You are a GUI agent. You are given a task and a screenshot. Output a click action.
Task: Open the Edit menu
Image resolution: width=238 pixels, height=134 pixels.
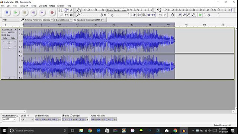click(x=9, y=6)
